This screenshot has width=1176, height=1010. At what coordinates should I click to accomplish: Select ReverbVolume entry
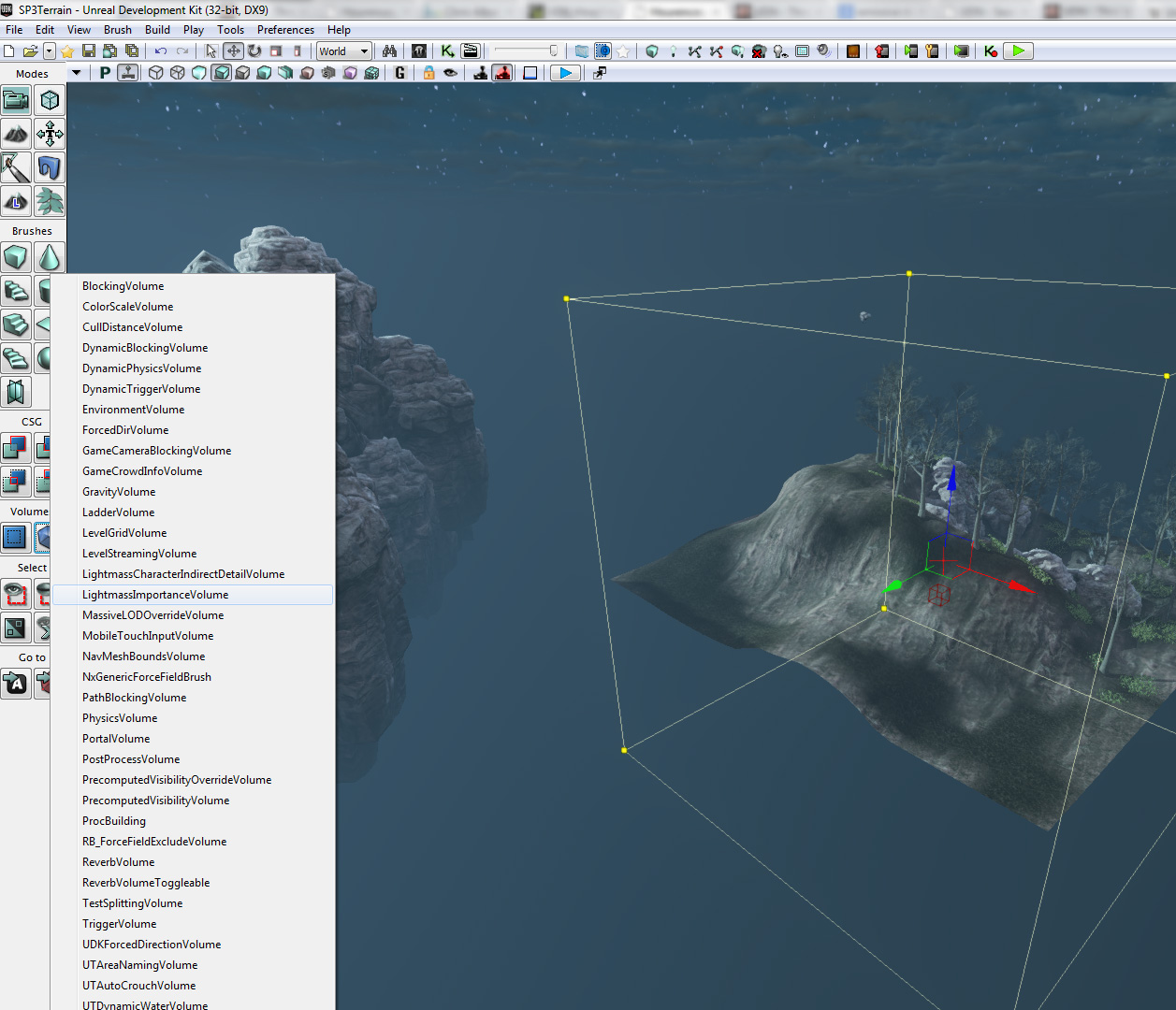pos(193,862)
